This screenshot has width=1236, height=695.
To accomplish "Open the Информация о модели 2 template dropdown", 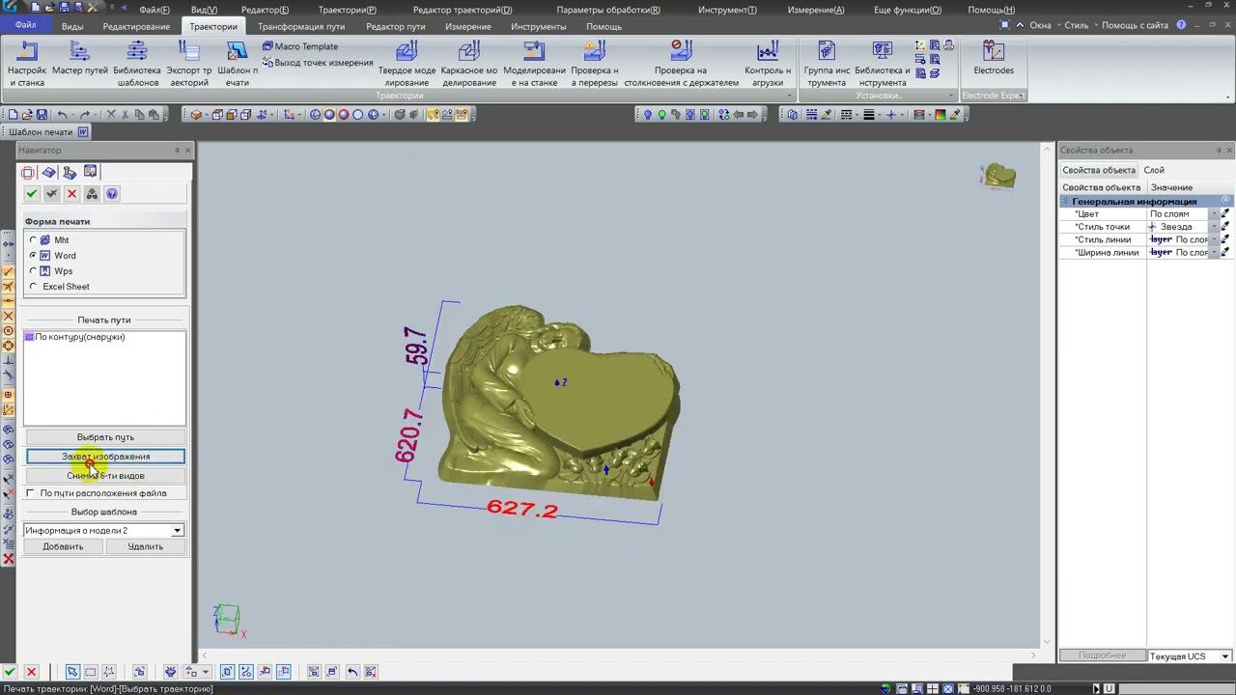I will (x=177, y=531).
